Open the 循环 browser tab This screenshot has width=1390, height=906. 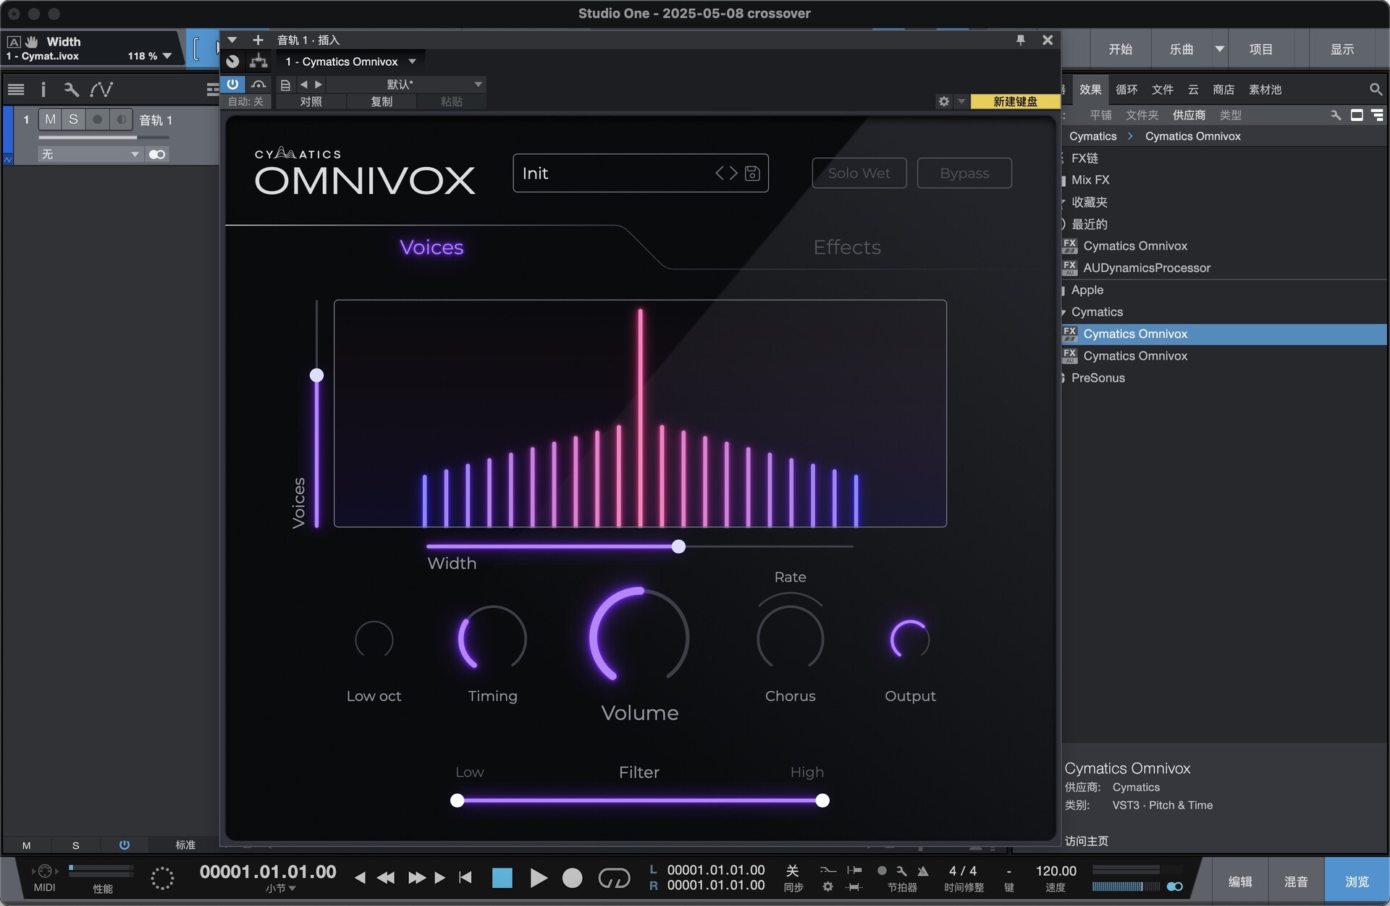coord(1126,90)
